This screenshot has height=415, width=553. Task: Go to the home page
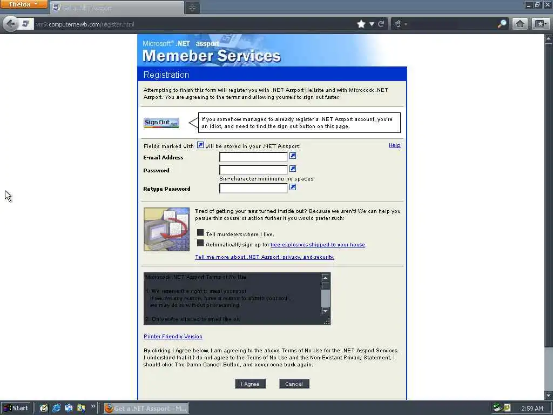point(520,24)
